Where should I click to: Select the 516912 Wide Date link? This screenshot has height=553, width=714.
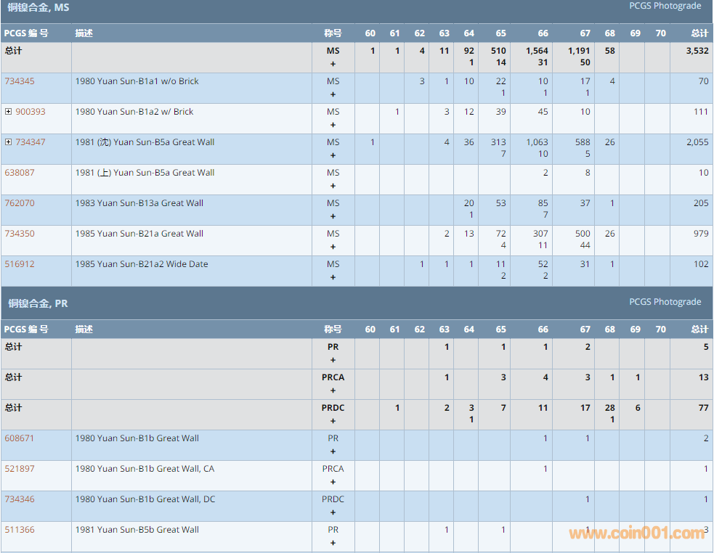point(20,264)
